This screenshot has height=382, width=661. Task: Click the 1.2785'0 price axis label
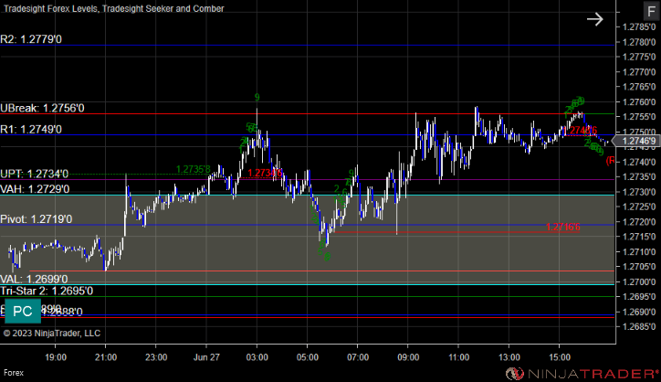[639, 27]
